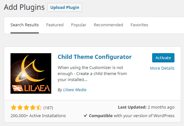Click the (187) ratings count
Image resolution: width=184 pixels, height=126 pixels.
click(x=48, y=108)
